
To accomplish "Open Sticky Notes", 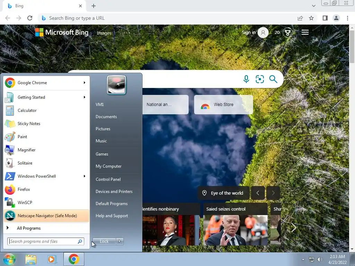I will click(46, 124).
